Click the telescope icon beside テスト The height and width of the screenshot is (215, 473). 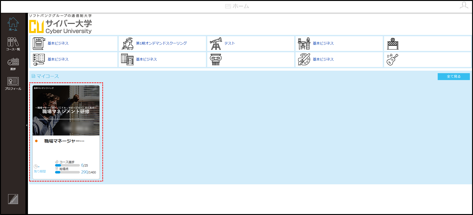pos(216,44)
